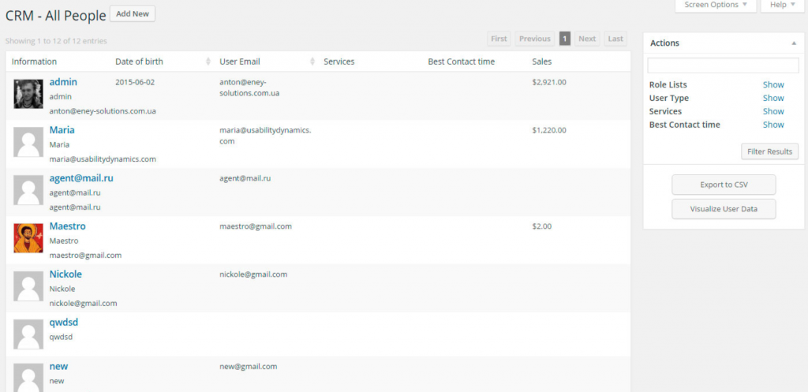Open the Help dropdown tab
This screenshot has height=392, width=808.
point(782,6)
